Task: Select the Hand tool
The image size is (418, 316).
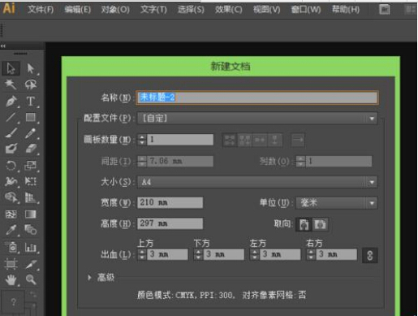Action: coord(11,279)
